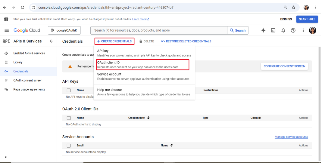Click the START FREE button

[307, 19]
